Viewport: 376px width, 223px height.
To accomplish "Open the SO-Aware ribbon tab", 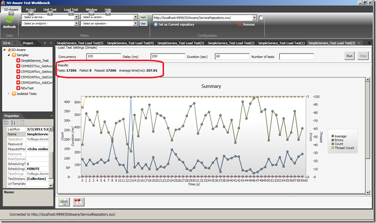I will tap(11, 10).
